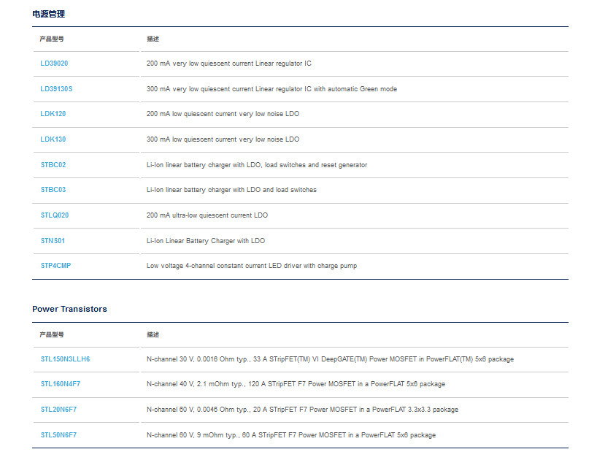Click the 描述 header in 电源管理 table
Image resolution: width=597 pixels, height=460 pixels.
(x=153, y=39)
